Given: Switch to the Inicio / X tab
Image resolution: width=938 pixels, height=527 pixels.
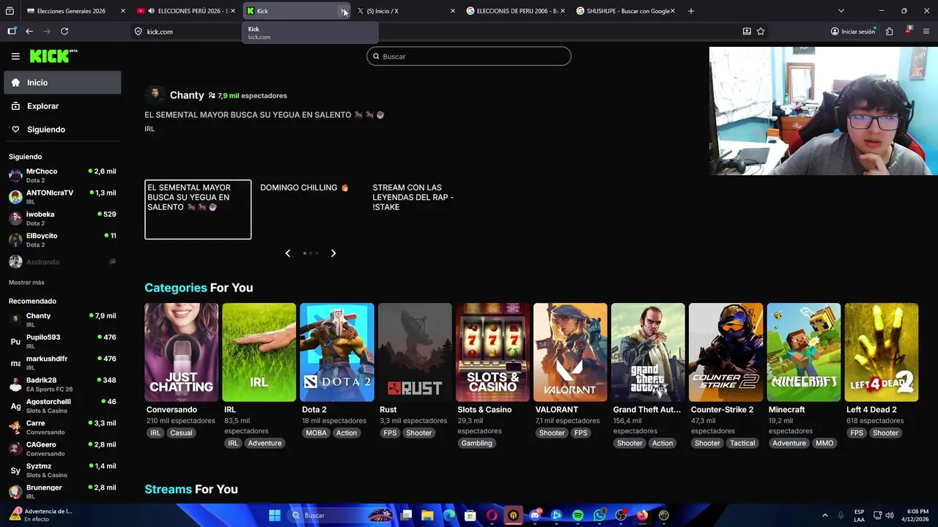Looking at the screenshot, I should pyautogui.click(x=405, y=11).
